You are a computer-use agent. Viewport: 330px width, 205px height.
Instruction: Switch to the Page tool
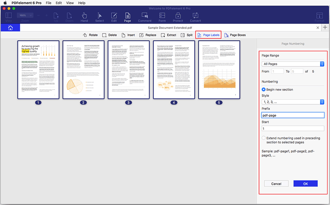click(x=127, y=17)
